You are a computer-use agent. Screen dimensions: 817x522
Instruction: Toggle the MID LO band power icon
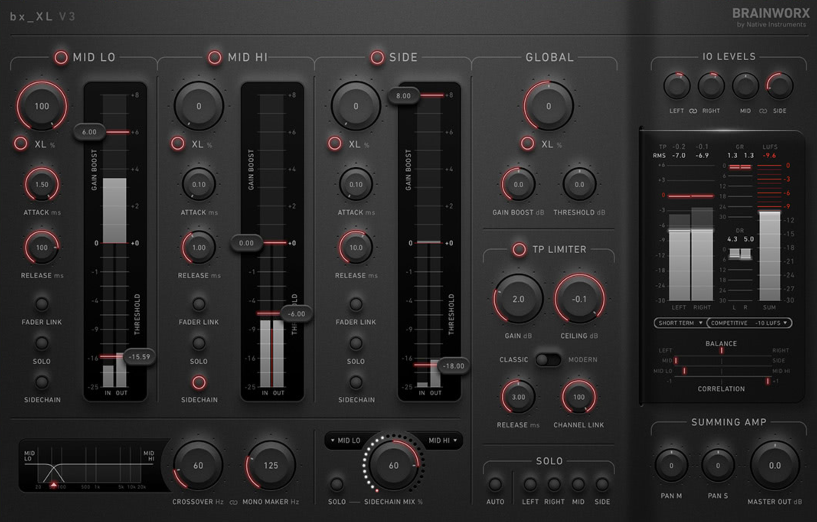click(61, 57)
